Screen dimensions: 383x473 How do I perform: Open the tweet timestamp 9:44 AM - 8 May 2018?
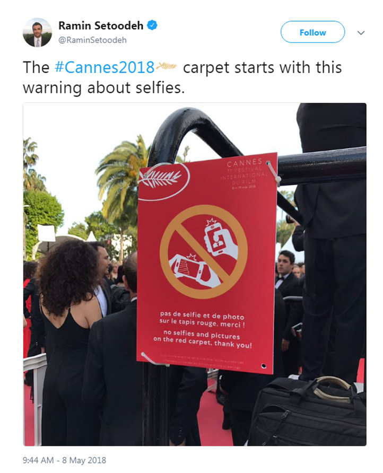(x=64, y=460)
